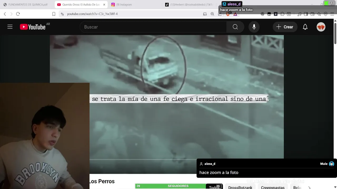The width and height of the screenshot is (337, 189).
Task: Select the DrossRotzank filter chip
Action: (240, 187)
